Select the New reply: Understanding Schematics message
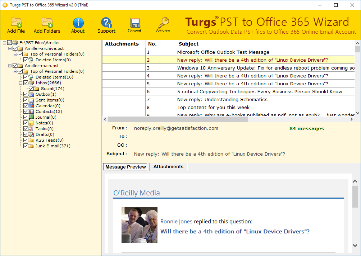The width and height of the screenshot is (361, 256). [x=228, y=99]
